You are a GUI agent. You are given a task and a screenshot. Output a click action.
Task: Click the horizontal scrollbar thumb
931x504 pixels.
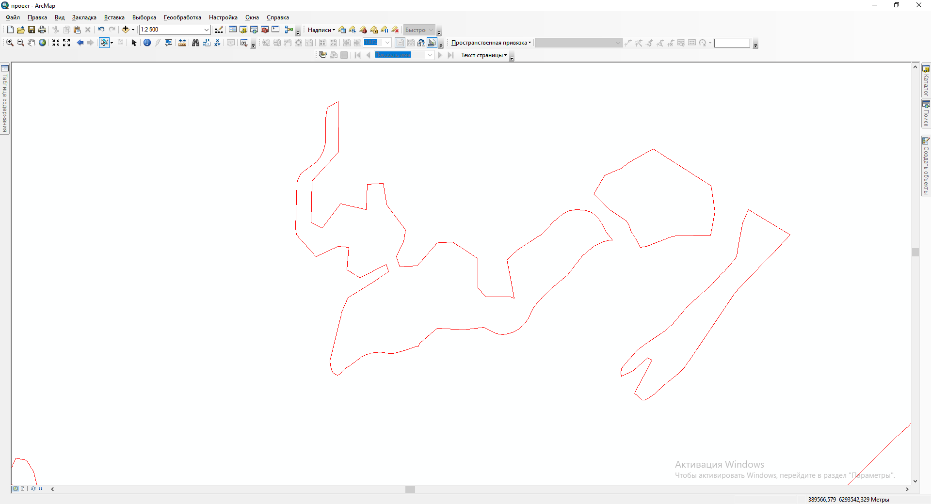coord(410,489)
